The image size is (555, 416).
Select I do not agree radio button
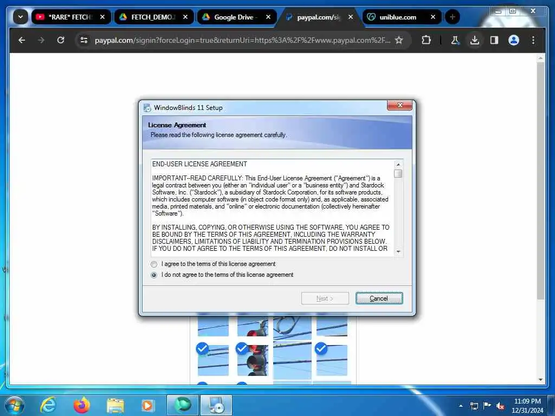[153, 275]
